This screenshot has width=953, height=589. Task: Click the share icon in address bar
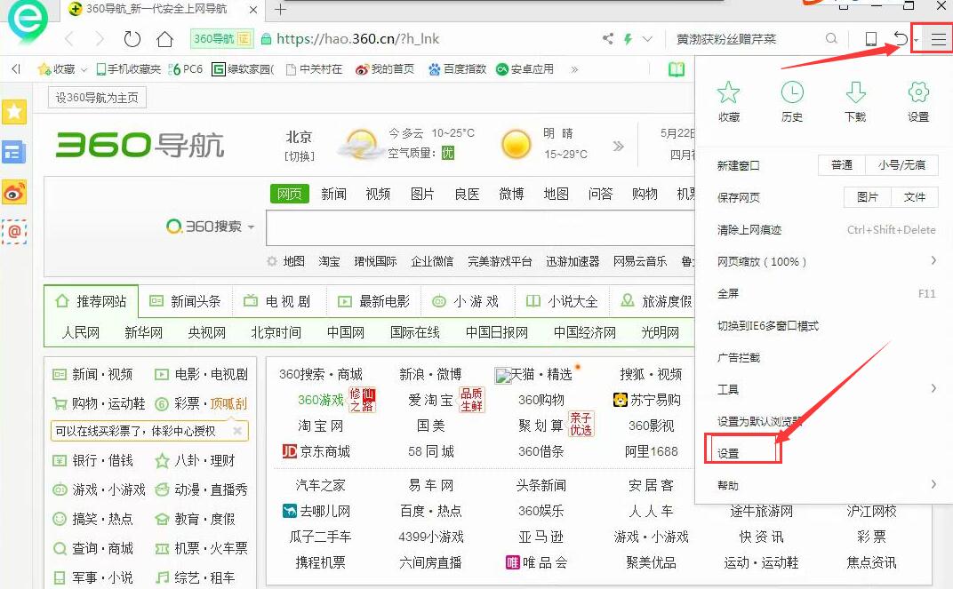(x=608, y=39)
